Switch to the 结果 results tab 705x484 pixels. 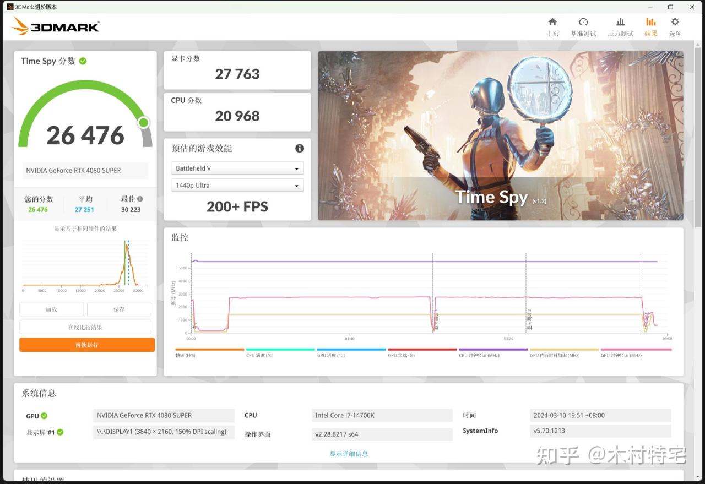coord(651,27)
